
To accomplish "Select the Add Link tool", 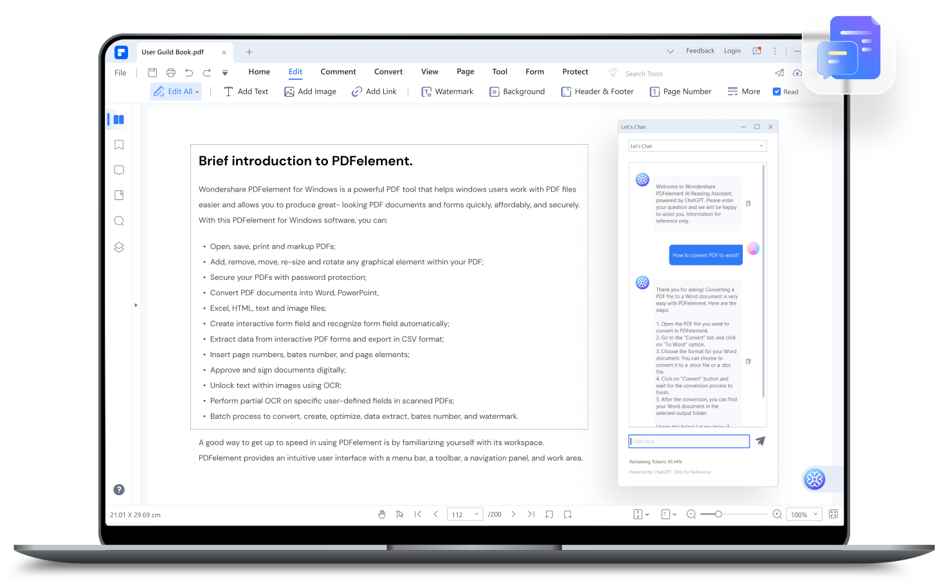I will point(374,91).
